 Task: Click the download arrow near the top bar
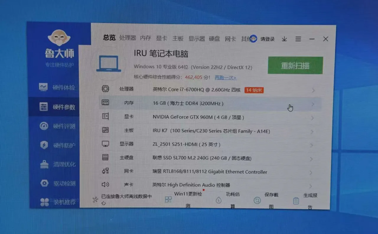(x=284, y=39)
